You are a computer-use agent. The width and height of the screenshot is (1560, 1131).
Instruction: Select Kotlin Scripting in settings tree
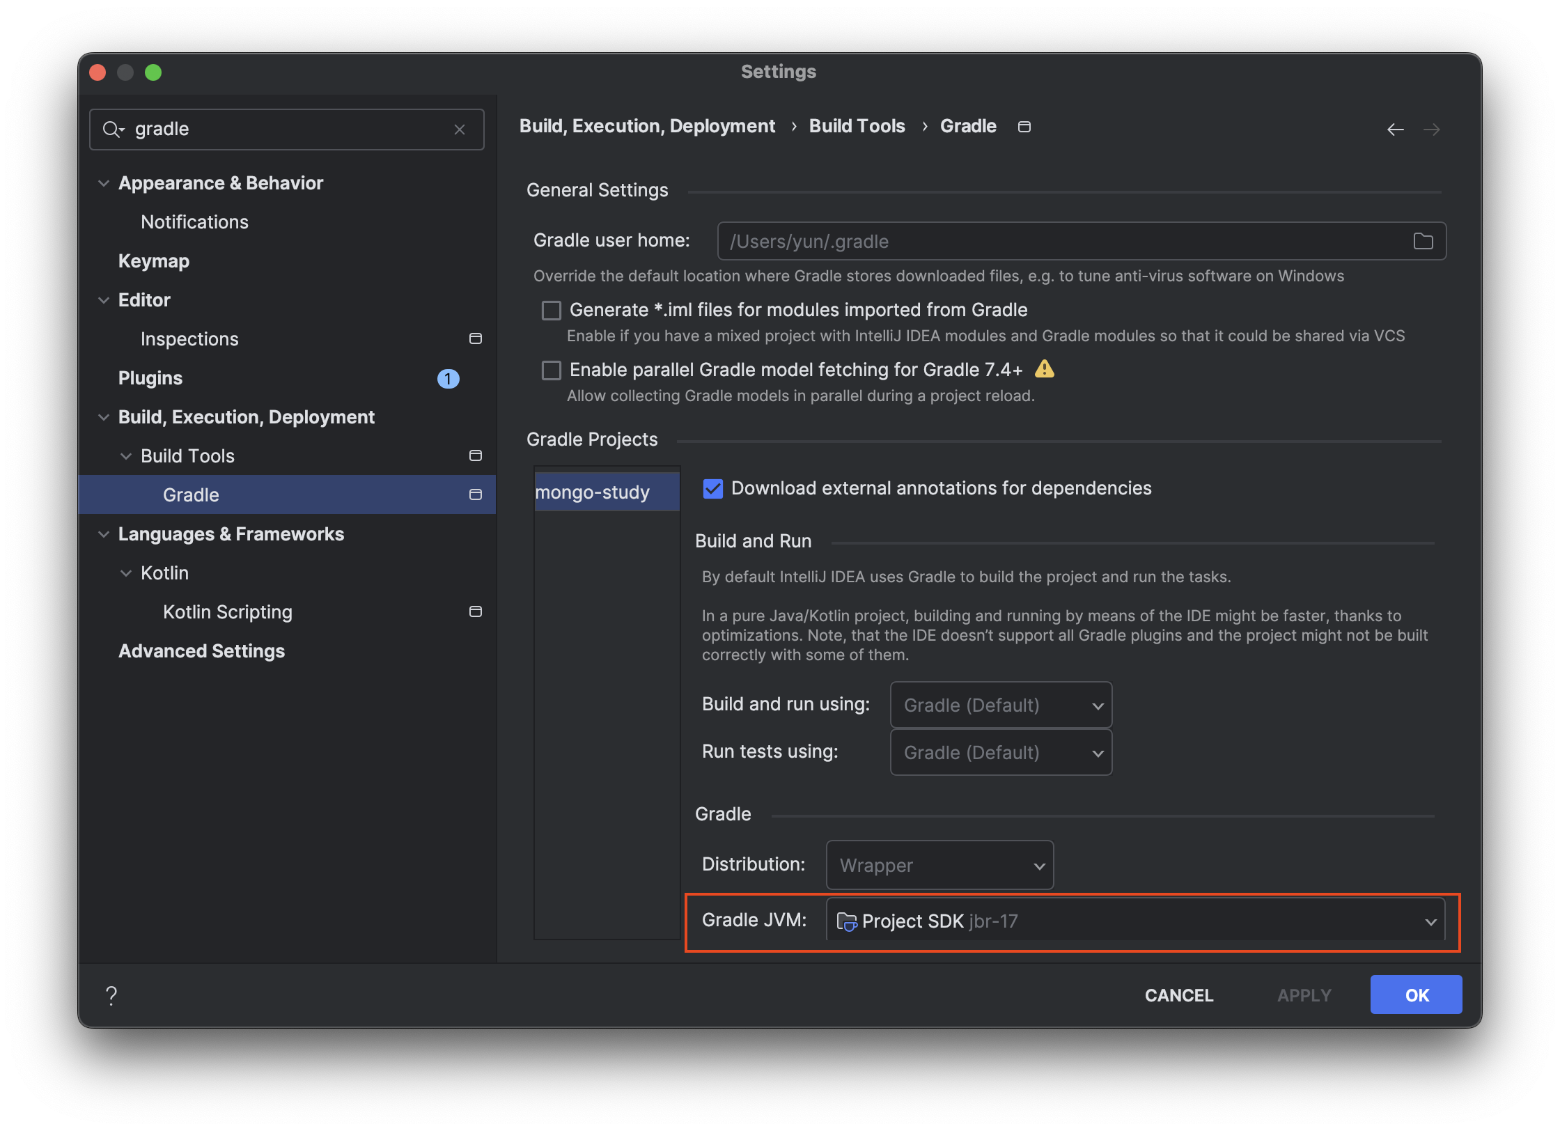pyautogui.click(x=227, y=612)
